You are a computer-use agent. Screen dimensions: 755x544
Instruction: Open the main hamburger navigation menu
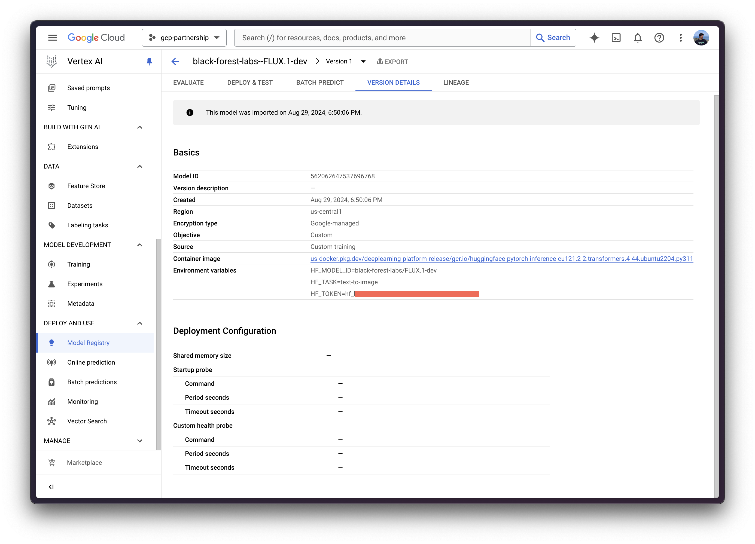click(53, 38)
